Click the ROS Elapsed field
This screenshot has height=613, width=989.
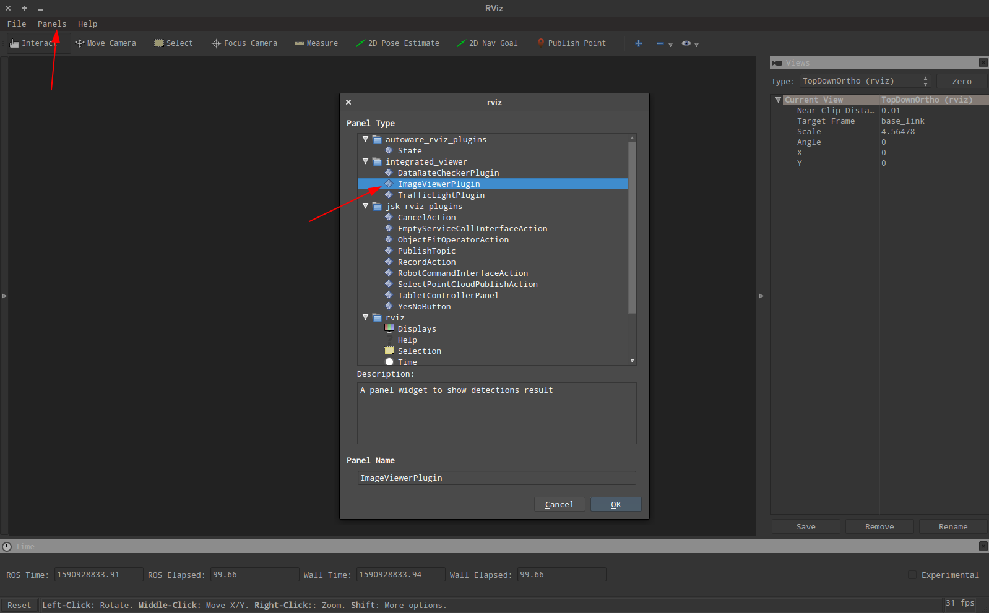(255, 575)
